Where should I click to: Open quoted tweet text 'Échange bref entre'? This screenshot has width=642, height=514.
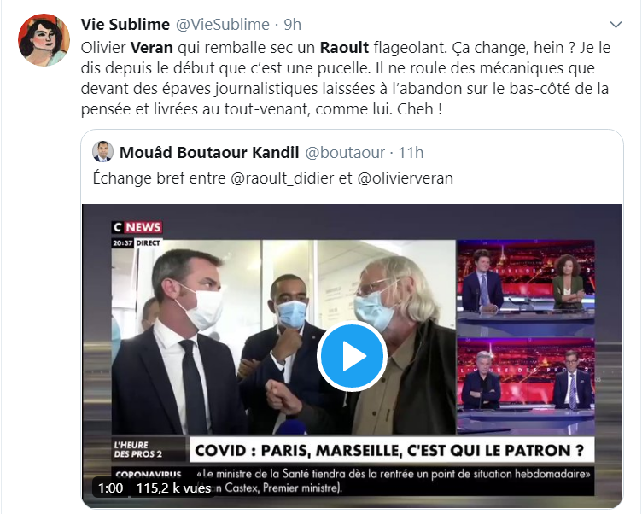[160, 178]
